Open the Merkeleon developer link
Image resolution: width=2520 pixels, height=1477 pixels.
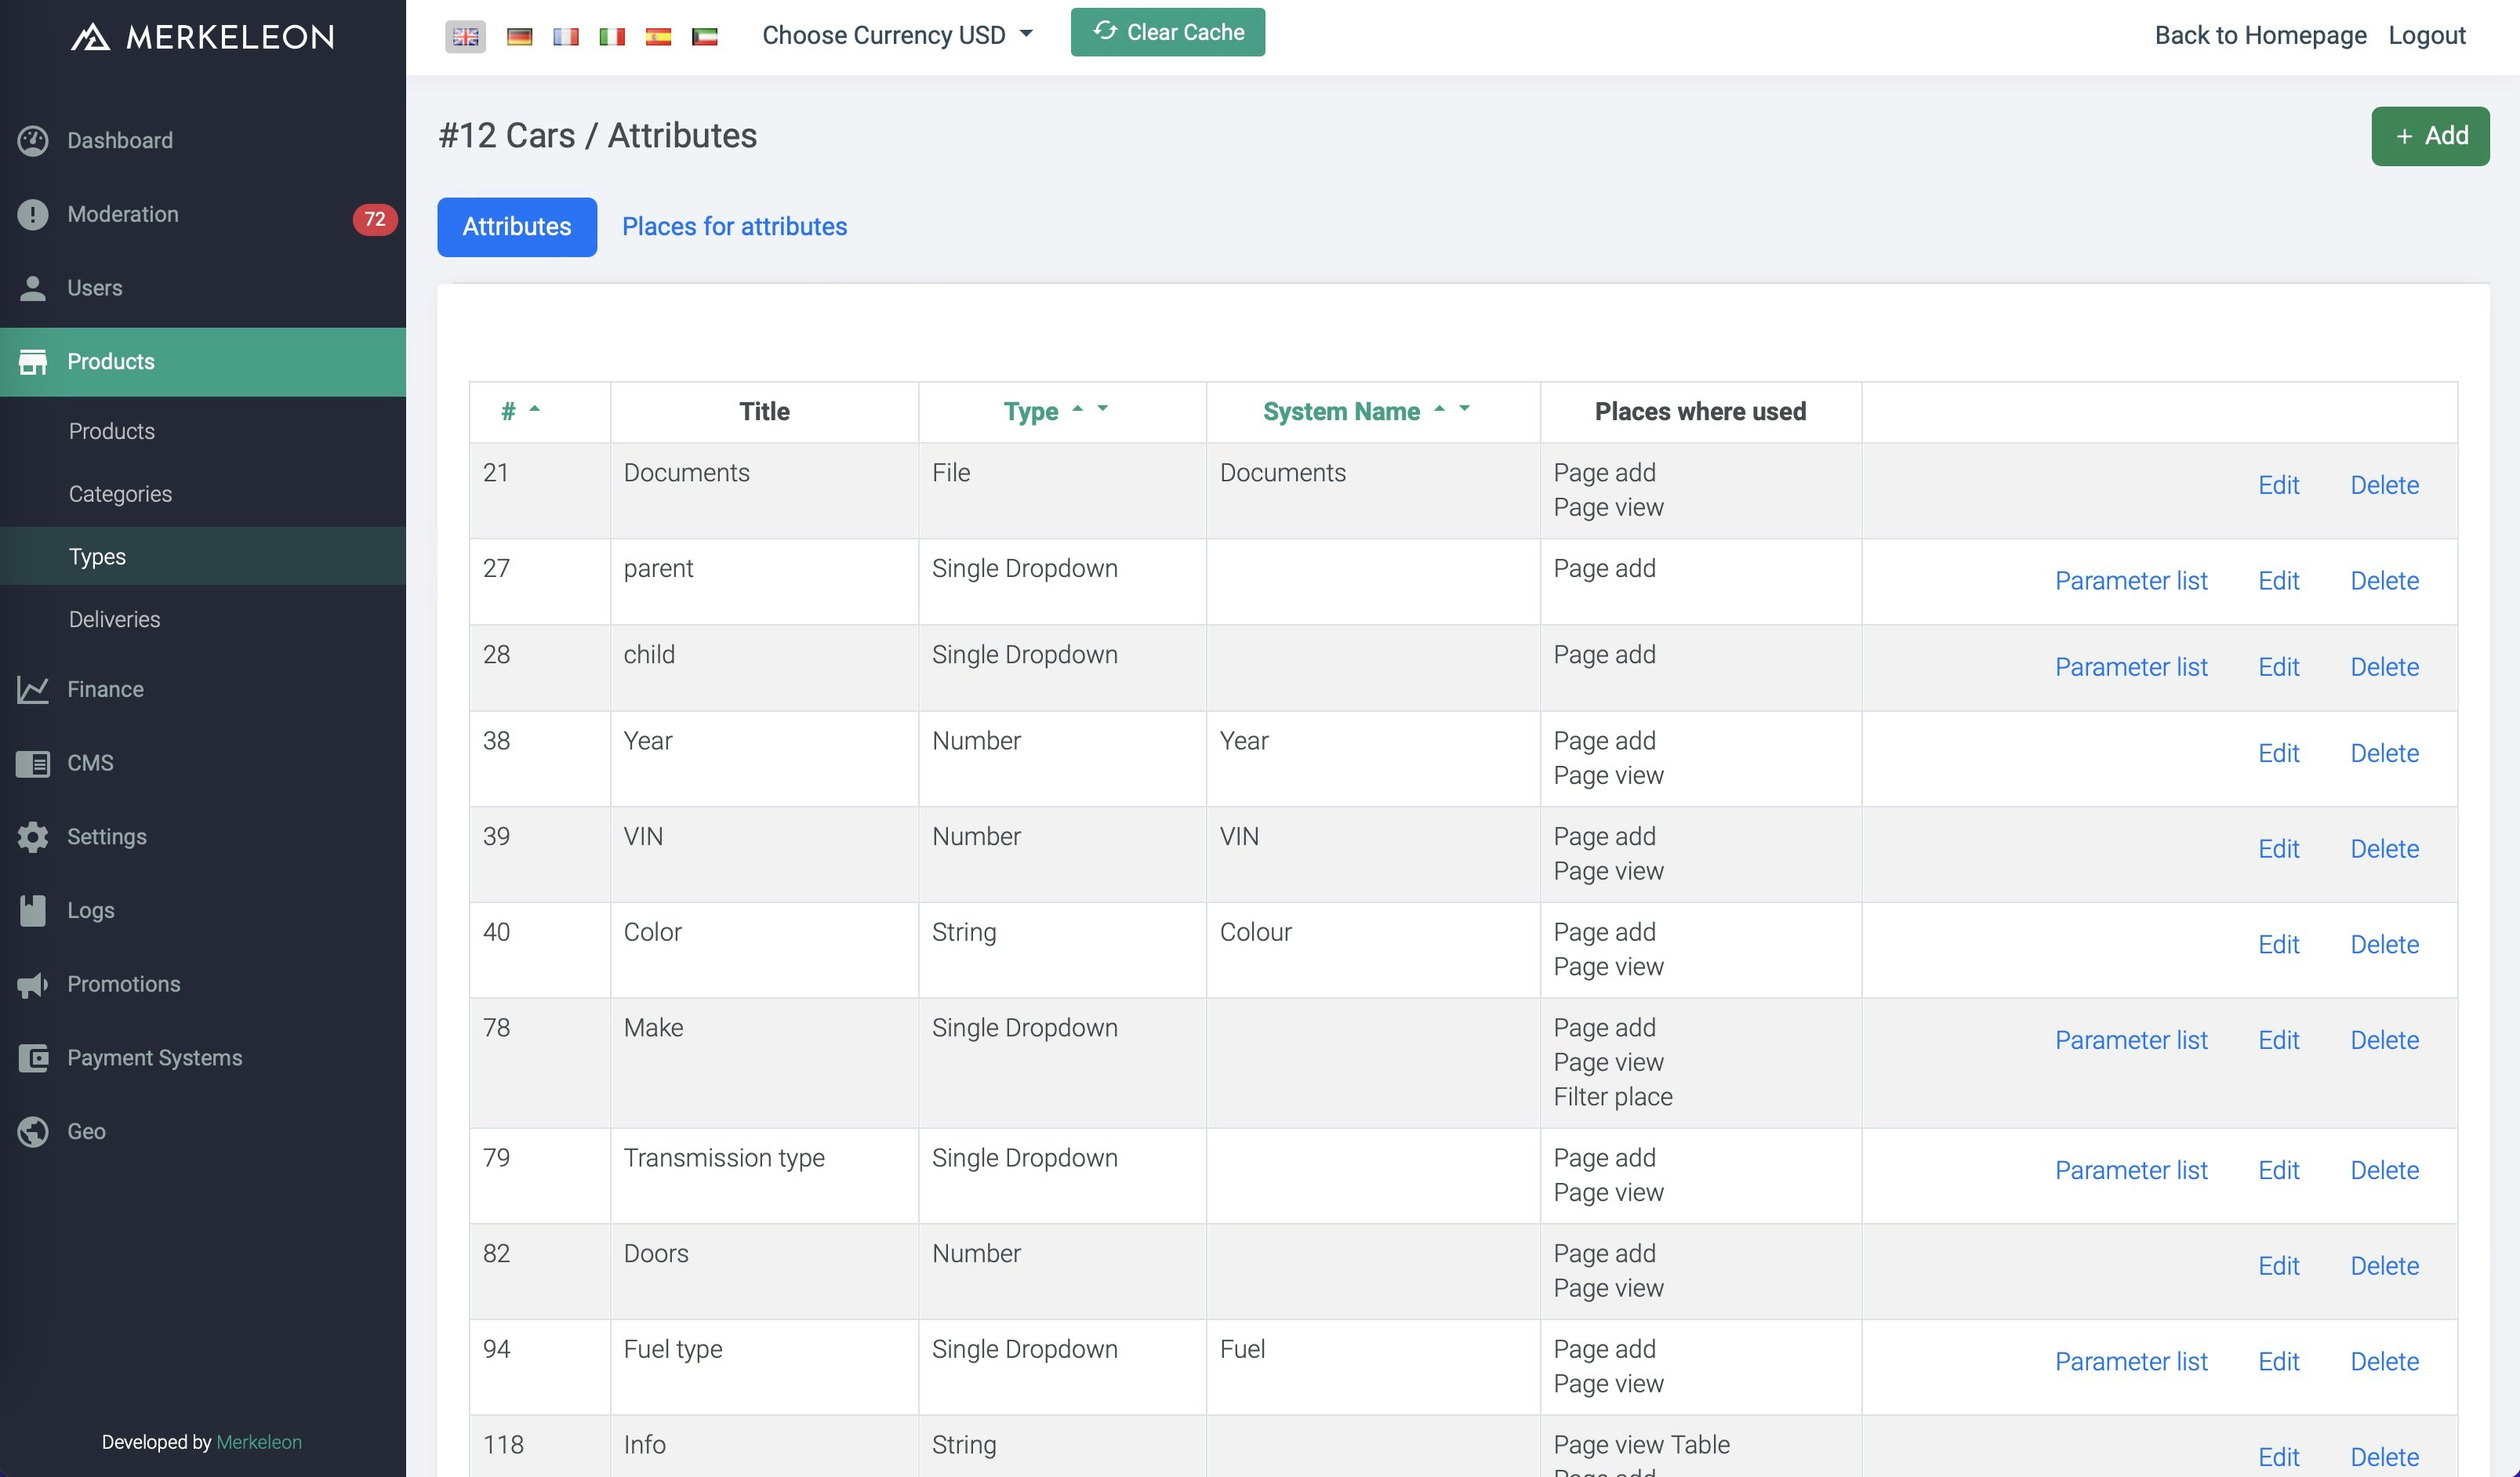(259, 1442)
